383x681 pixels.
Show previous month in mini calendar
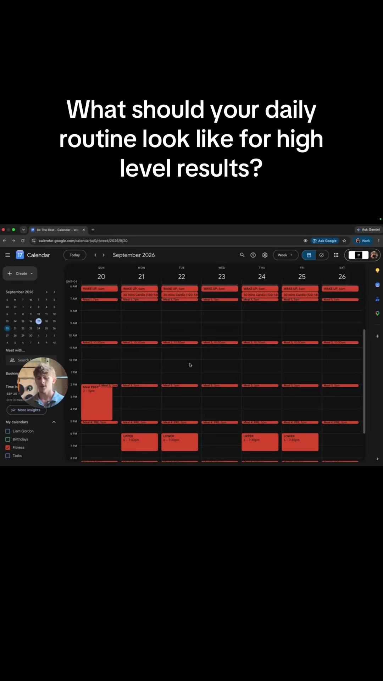click(x=46, y=292)
